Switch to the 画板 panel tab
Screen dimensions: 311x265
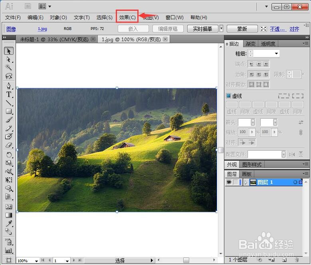point(247,174)
